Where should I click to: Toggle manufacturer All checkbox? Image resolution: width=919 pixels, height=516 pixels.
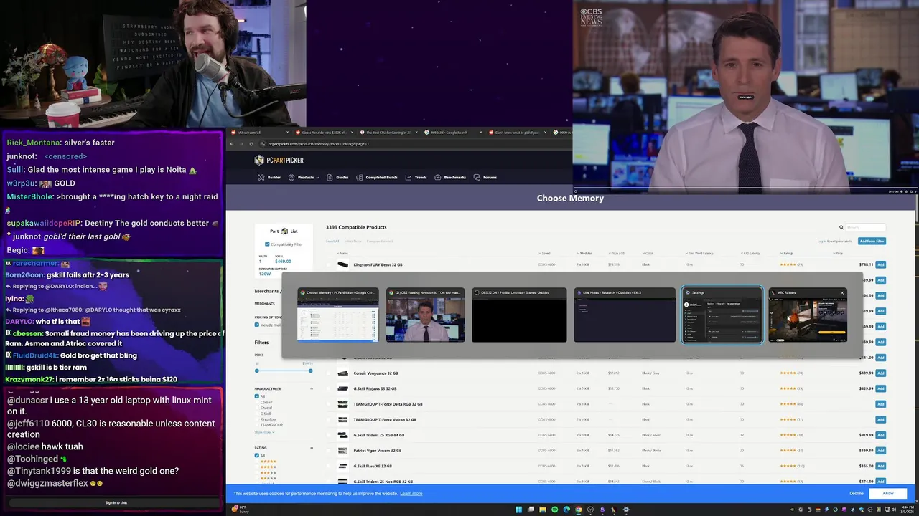(257, 396)
